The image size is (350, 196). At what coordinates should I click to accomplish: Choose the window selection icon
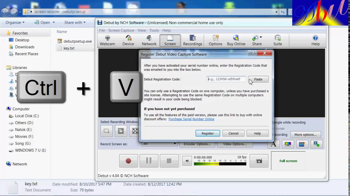click(121, 131)
